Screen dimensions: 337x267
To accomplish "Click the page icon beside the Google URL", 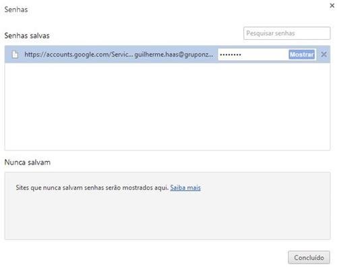I will [15, 55].
